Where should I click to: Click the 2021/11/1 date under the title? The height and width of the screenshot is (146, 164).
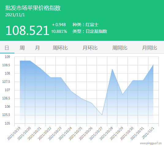click(15, 15)
